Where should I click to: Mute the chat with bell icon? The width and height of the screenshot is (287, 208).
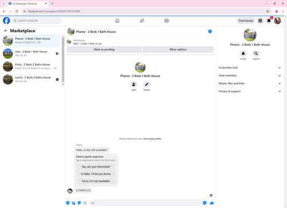pyautogui.click(x=243, y=53)
